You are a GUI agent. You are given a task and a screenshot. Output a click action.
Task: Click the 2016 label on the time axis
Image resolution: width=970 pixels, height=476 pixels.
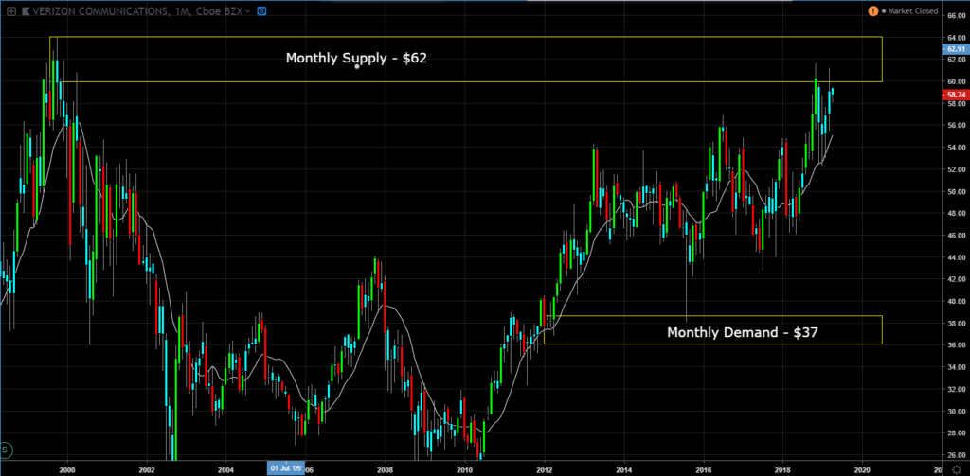pos(704,469)
